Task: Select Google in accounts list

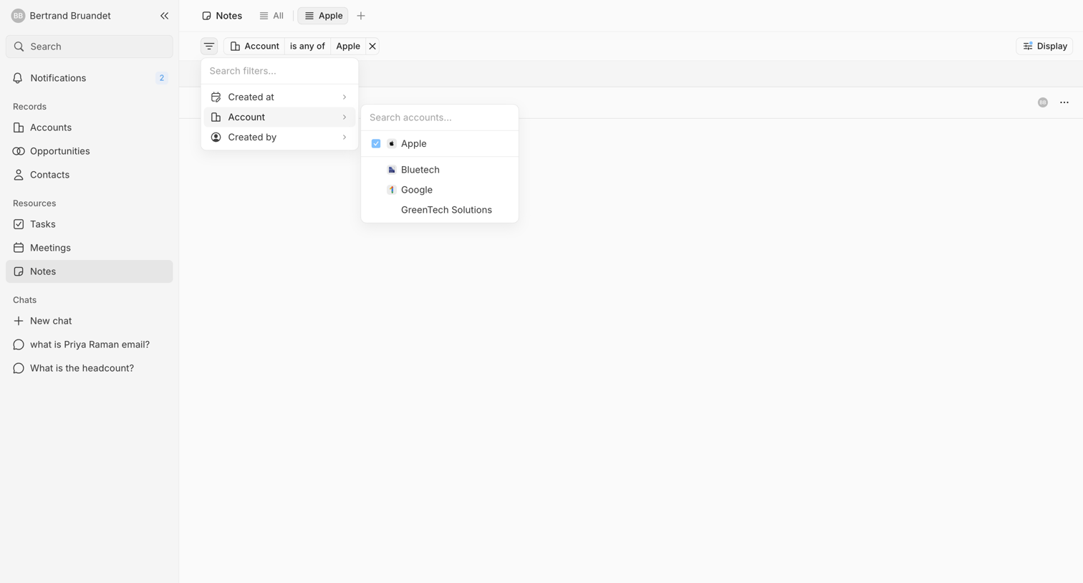Action: point(440,190)
